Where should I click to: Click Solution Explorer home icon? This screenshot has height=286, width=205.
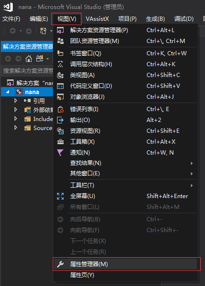coord(29,59)
